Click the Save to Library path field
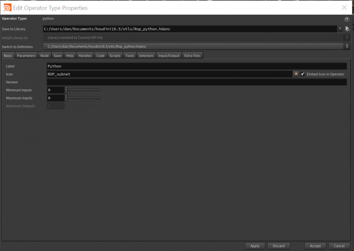The width and height of the screenshot is (354, 251). point(190,29)
